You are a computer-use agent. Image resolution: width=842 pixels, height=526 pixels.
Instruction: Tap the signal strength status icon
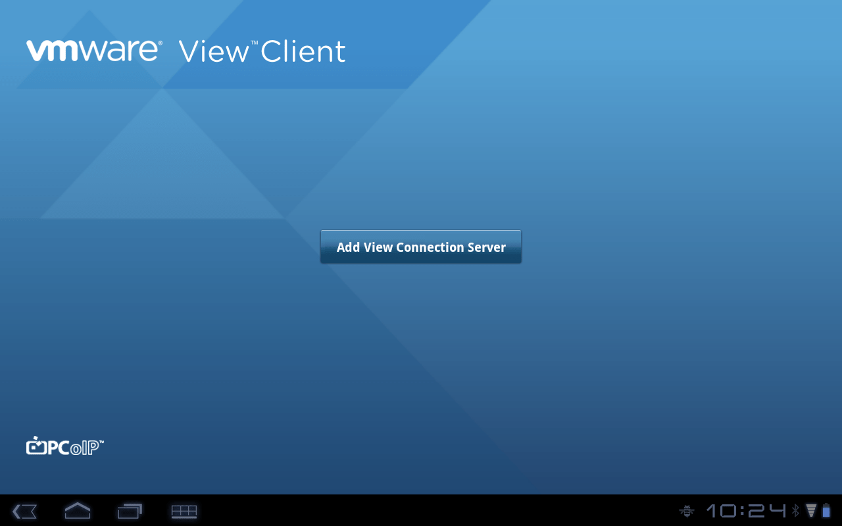click(811, 510)
